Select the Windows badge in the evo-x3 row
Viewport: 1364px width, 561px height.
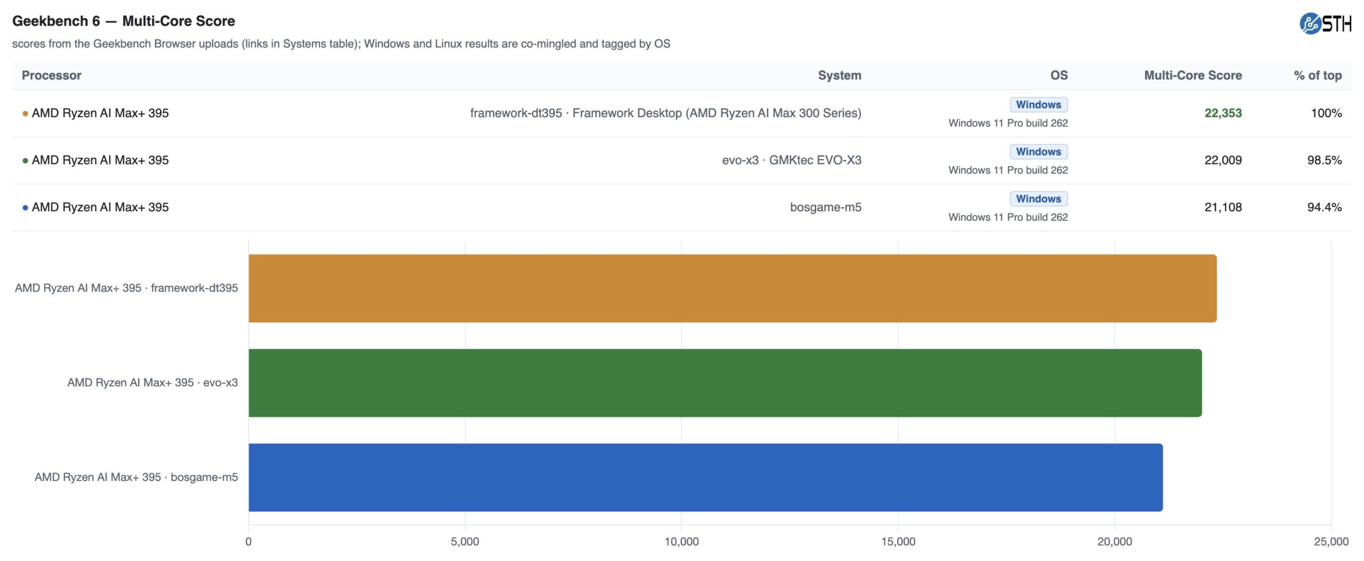coord(1038,152)
